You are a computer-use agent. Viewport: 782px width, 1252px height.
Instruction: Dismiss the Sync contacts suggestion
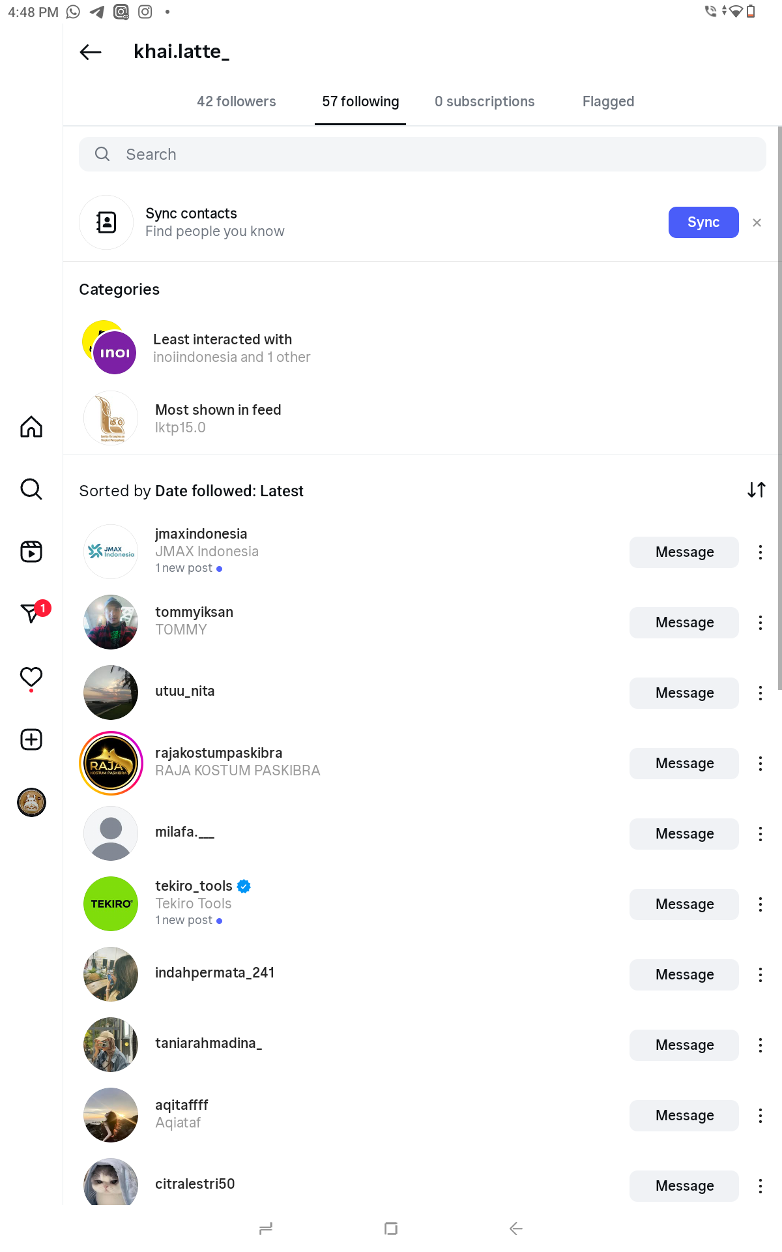757,223
